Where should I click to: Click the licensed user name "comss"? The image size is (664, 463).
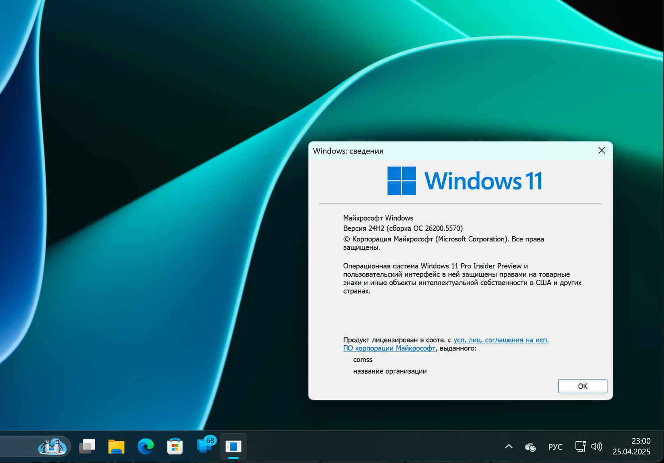pos(363,360)
